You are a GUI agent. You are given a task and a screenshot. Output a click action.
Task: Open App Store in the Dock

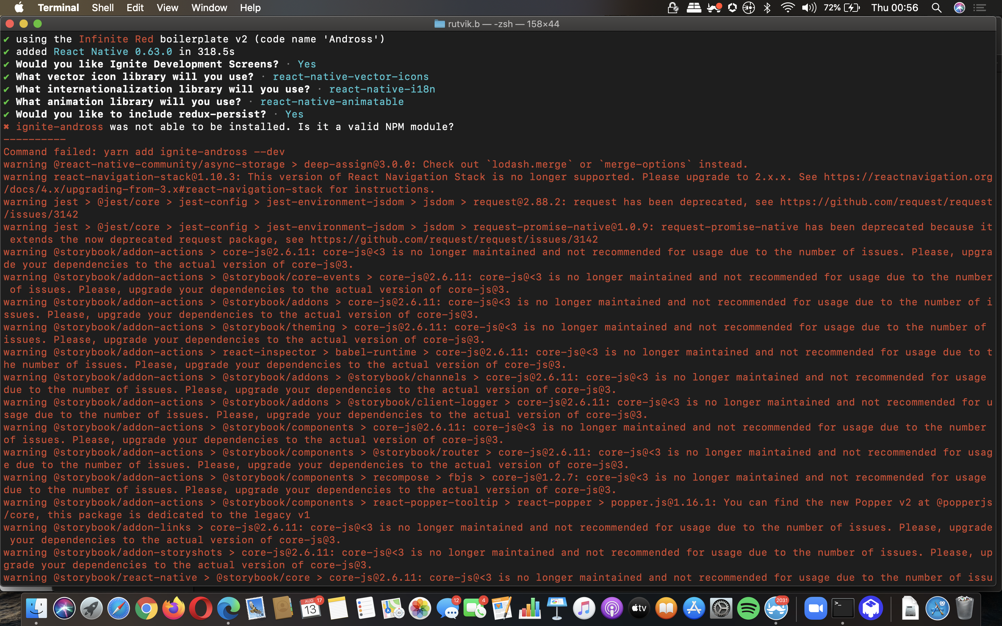[x=694, y=608]
